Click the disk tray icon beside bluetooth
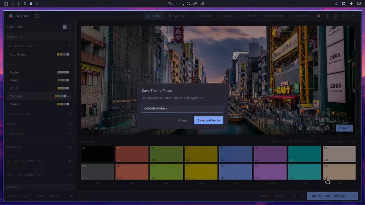The image size is (365, 205). (344, 4)
